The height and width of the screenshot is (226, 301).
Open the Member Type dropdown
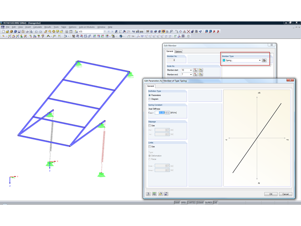(260, 60)
